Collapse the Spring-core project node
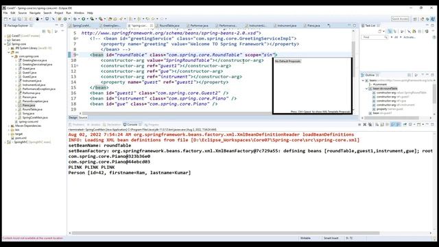The width and height of the screenshot is (439, 247). pyautogui.click(x=5, y=44)
